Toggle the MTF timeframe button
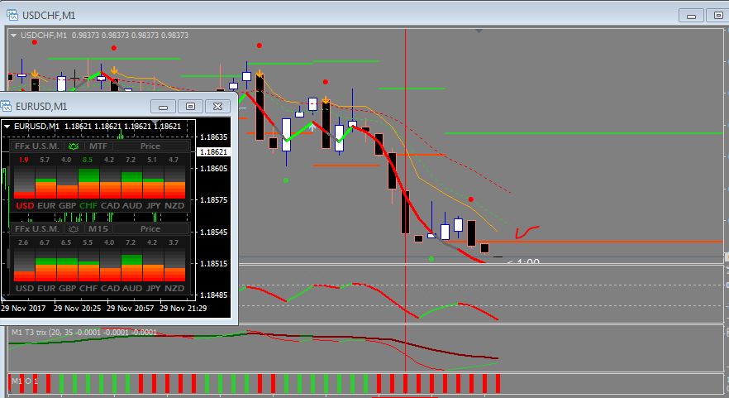729x398 pixels. coord(98,146)
